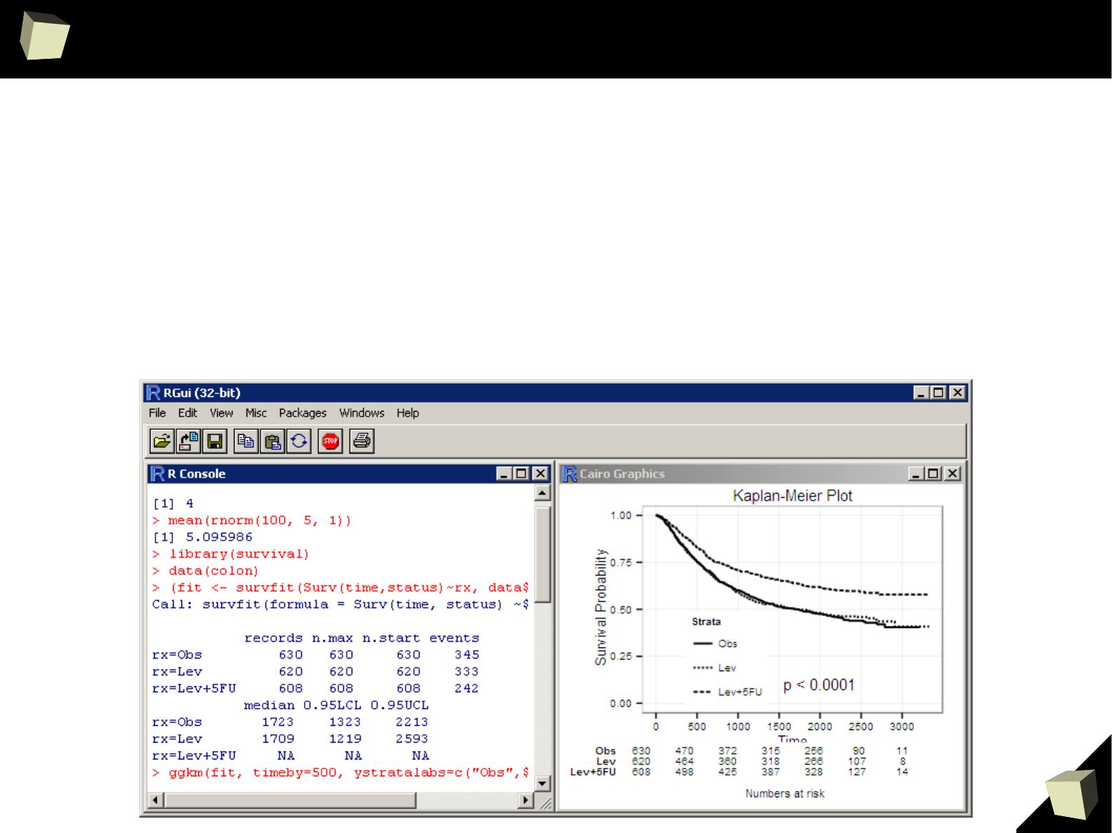
Task: Click the 'p < 0.0001' plot annotation
Action: pyautogui.click(x=819, y=685)
